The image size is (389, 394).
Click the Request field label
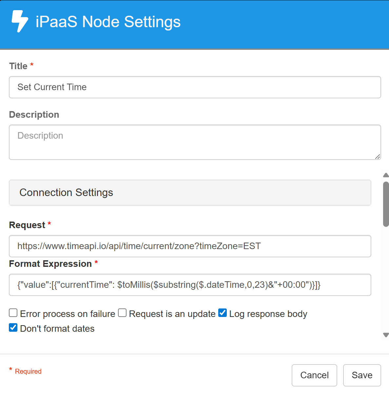(27, 225)
